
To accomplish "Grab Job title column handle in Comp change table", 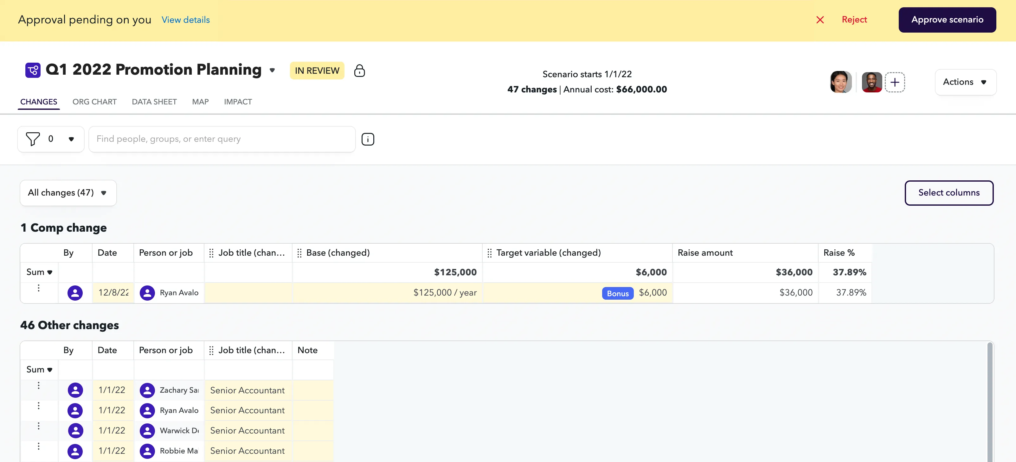I will 211,253.
